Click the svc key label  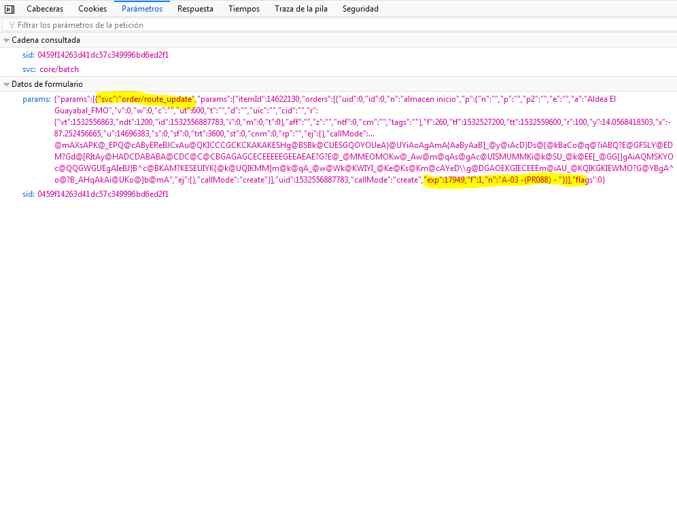[x=29, y=69]
